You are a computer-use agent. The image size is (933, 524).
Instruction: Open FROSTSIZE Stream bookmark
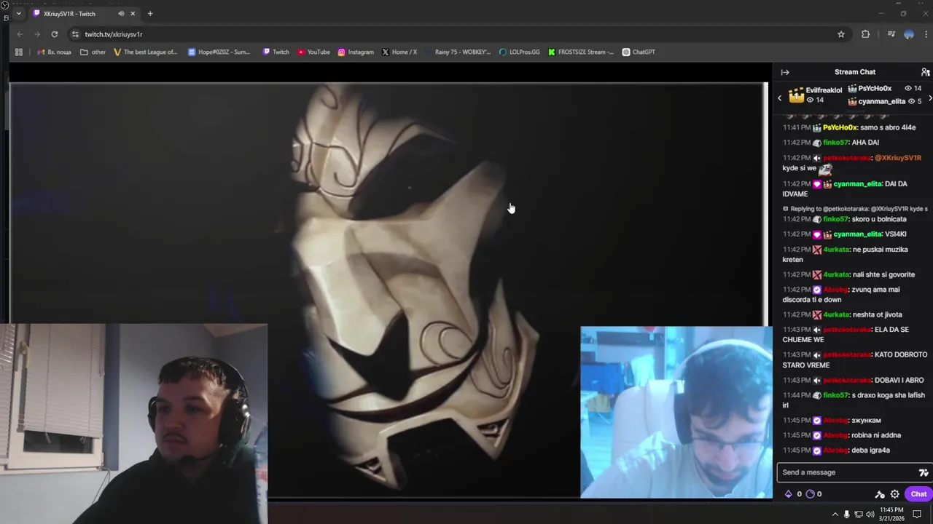coord(581,52)
